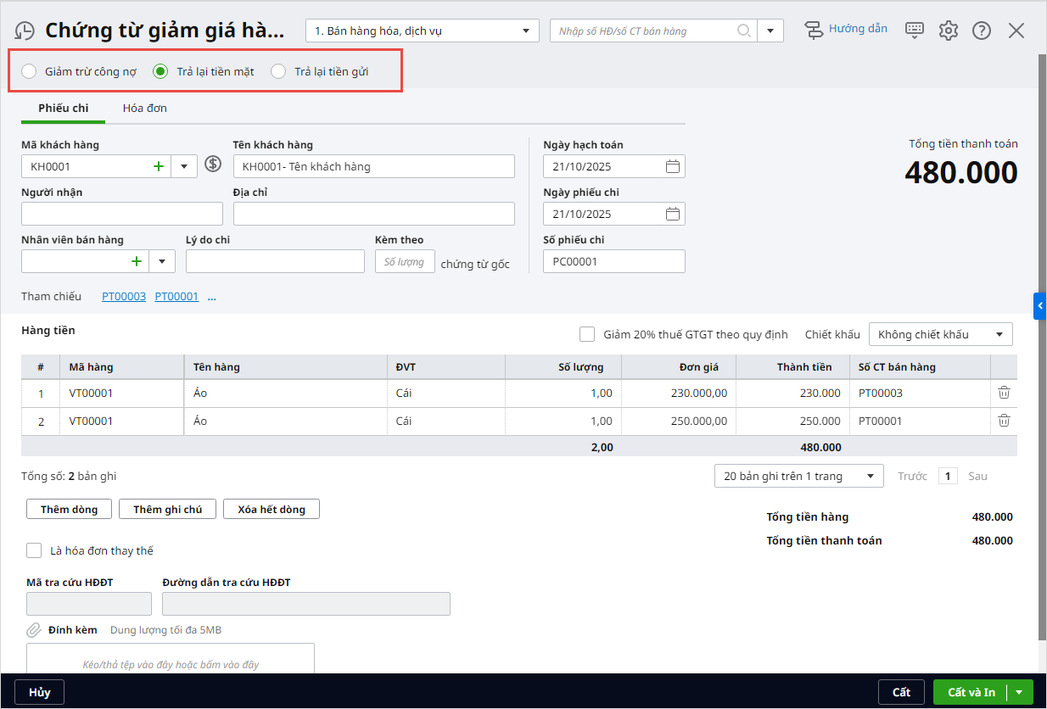Open calendar for Ngày hạch toán
The height and width of the screenshot is (709, 1047).
(672, 166)
